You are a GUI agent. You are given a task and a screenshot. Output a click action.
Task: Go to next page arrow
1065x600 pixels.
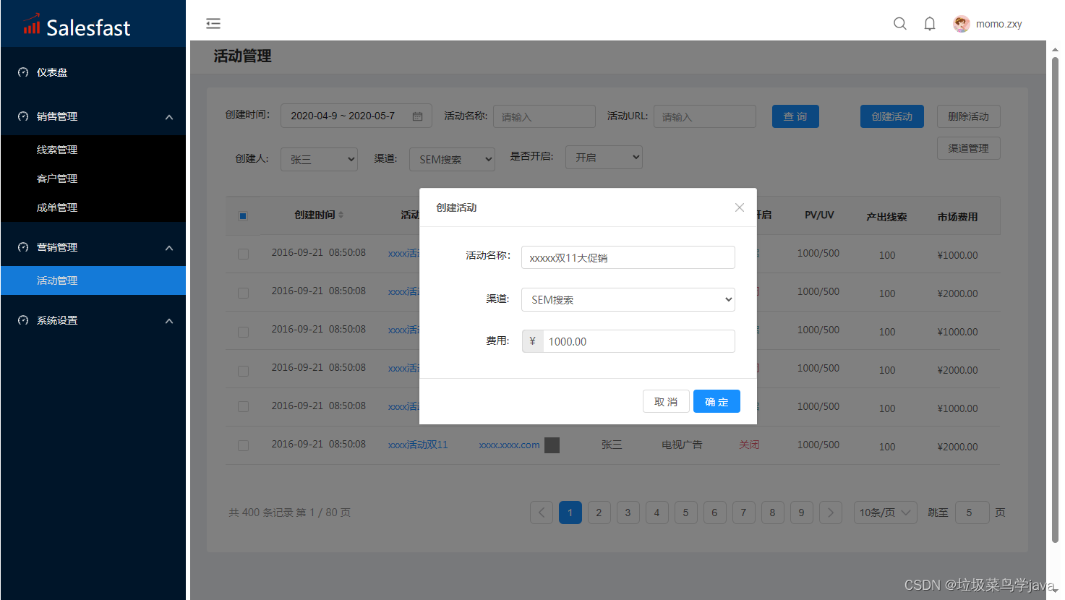point(831,513)
